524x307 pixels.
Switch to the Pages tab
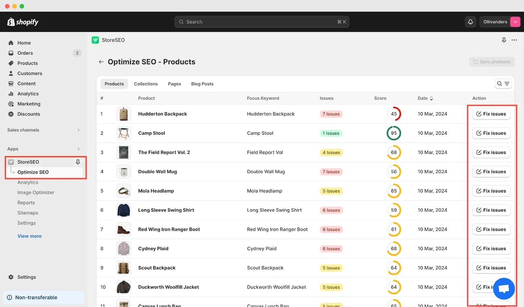coord(174,84)
